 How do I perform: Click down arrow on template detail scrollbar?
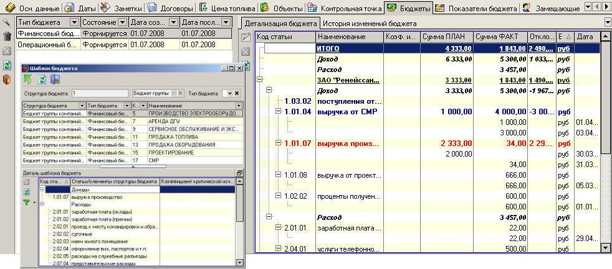239,263
